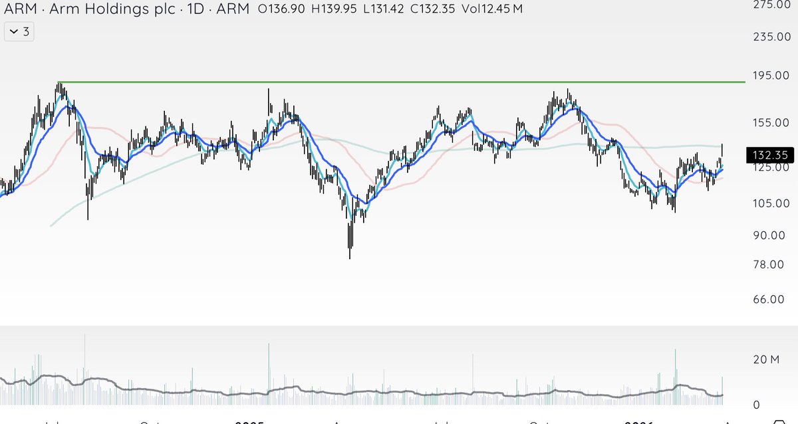This screenshot has width=798, height=424.
Task: Expand the collapsed indicators legend showing 3
Action: coord(18,31)
